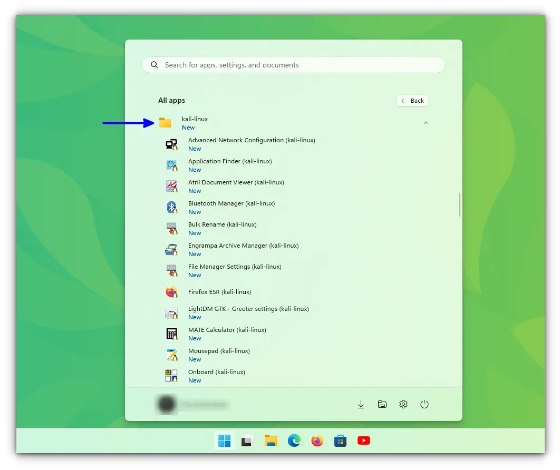560x470 pixels.
Task: Click the Power button icon
Action: point(424,404)
